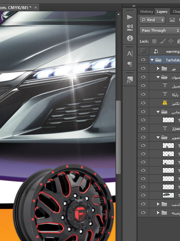Open the Character panel icon
The image size is (180, 241).
(130, 53)
